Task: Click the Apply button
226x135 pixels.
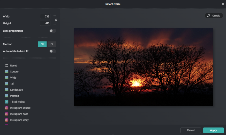Action: (213, 130)
